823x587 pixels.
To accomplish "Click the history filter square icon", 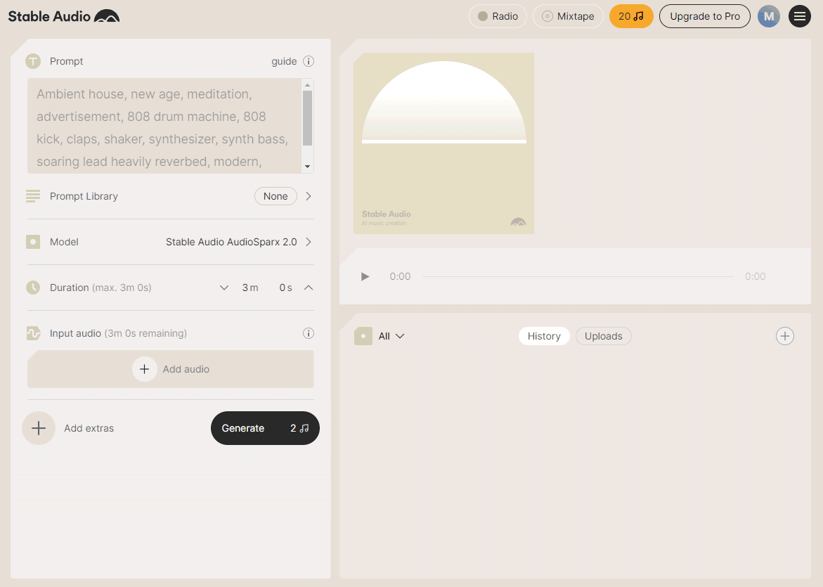I will point(363,336).
